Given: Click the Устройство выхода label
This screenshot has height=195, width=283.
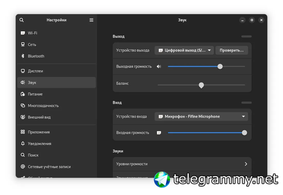Looking at the screenshot, I should click(x=133, y=50).
